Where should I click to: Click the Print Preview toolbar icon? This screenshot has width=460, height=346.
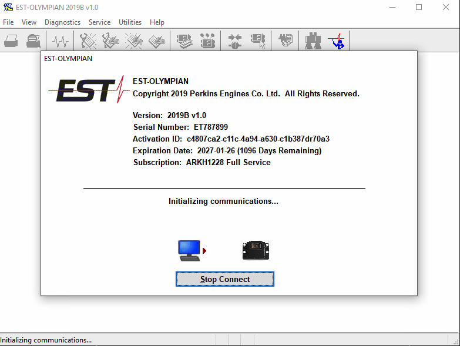(x=33, y=41)
